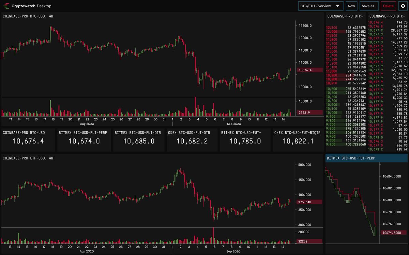Screen dimensions: 409x255
Task: Click trade row with size 494.75
Action: pyautogui.click(x=388, y=22)
